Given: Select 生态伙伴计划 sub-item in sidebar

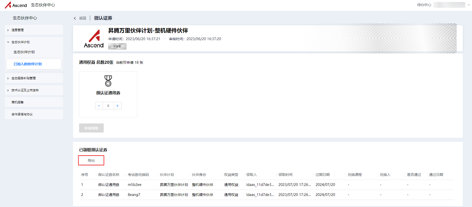Looking at the screenshot, I should coord(24,52).
